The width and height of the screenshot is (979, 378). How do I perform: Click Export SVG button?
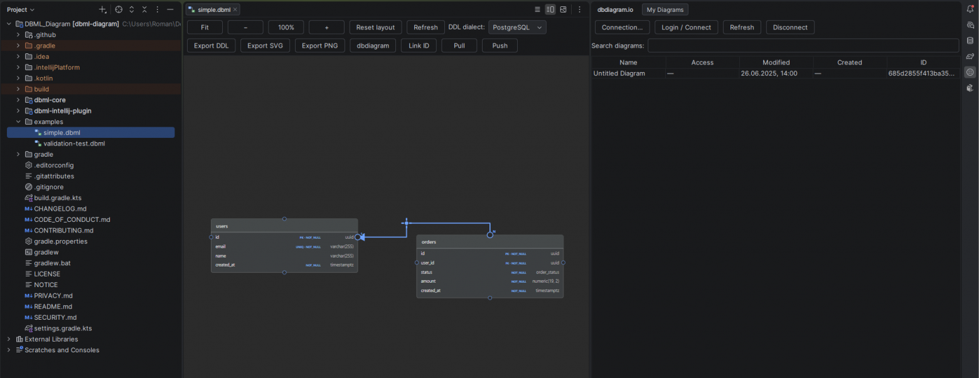[265, 46]
